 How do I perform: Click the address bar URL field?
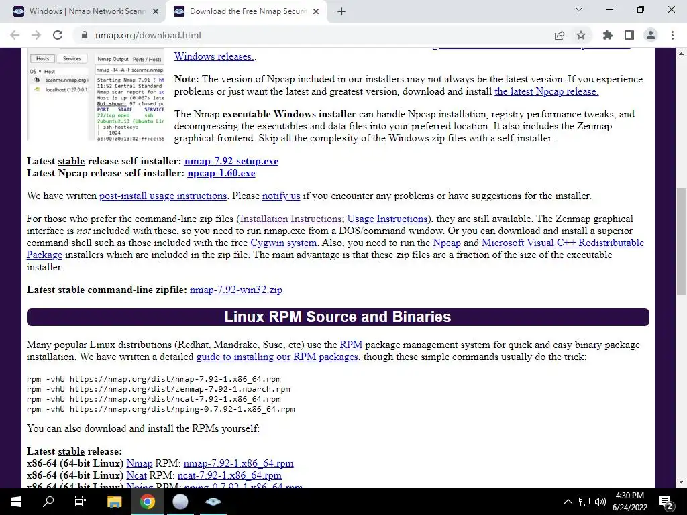point(315,35)
